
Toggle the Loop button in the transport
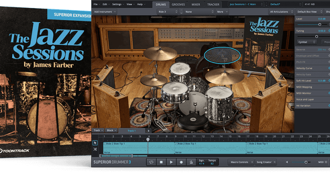(x=151, y=162)
